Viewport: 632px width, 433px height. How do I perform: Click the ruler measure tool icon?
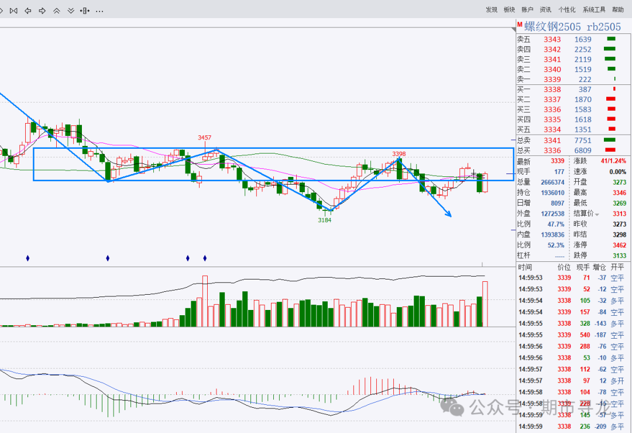tap(85, 11)
